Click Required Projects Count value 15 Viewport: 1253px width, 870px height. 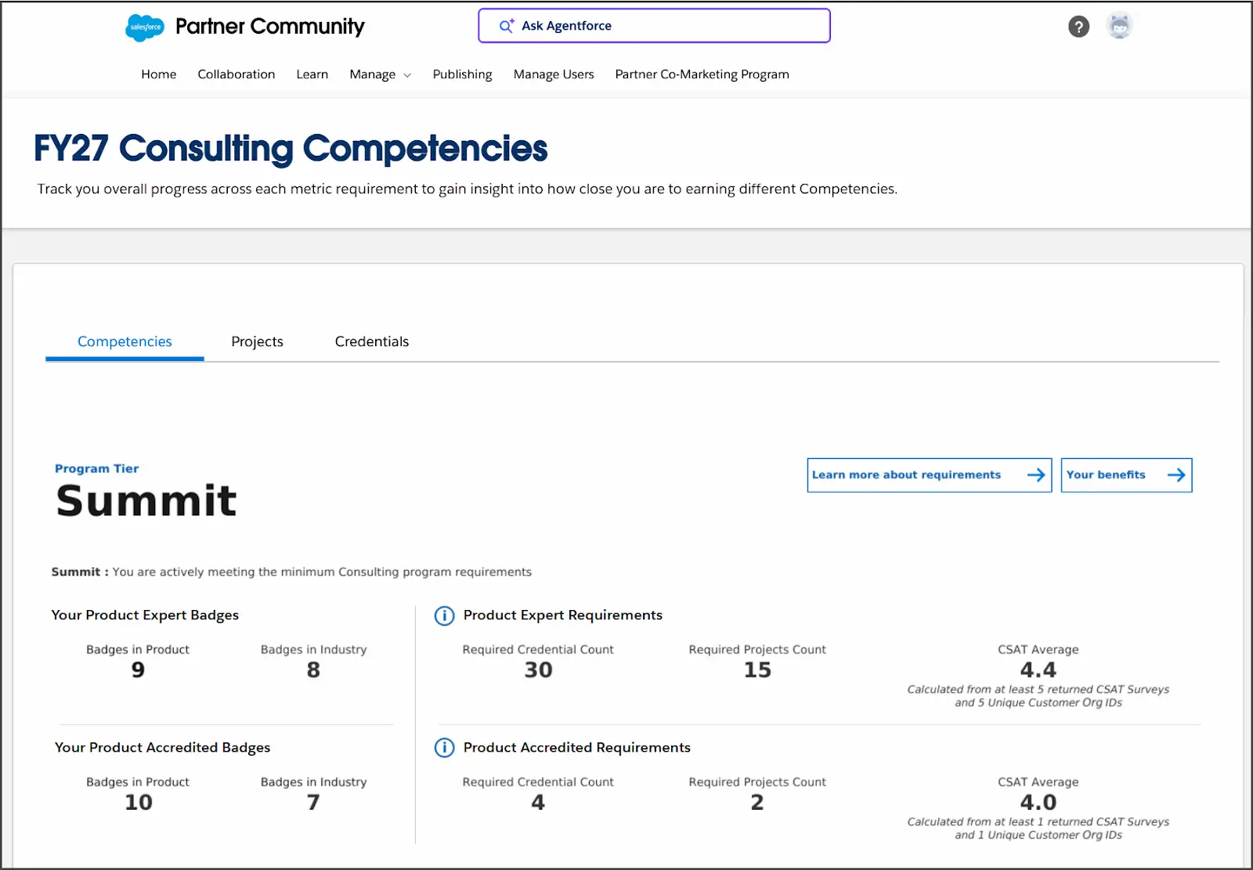click(x=757, y=670)
